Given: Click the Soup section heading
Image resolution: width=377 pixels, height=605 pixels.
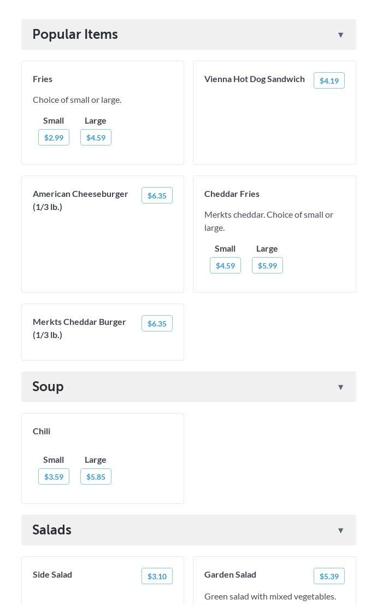Looking at the screenshot, I should coord(48,387).
